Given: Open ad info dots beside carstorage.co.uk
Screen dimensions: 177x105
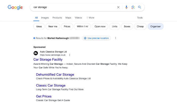Looking at the screenshot, I should click(x=70, y=55).
